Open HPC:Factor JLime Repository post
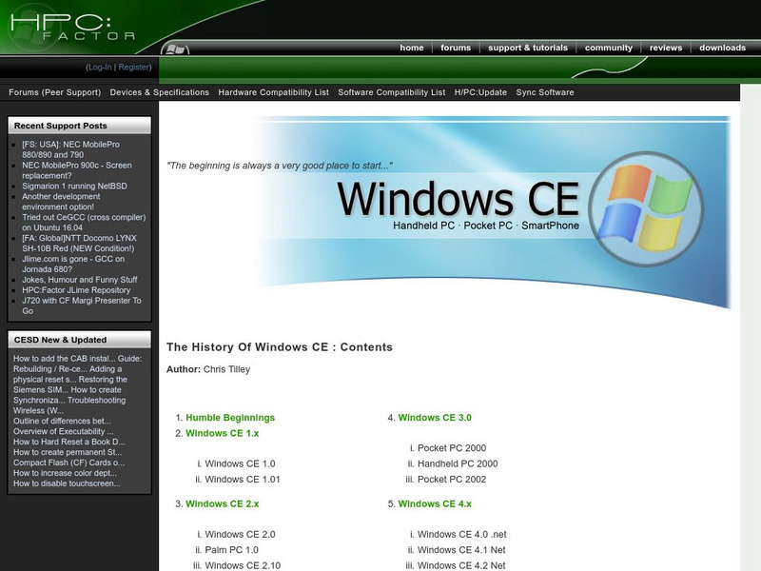 point(76,290)
